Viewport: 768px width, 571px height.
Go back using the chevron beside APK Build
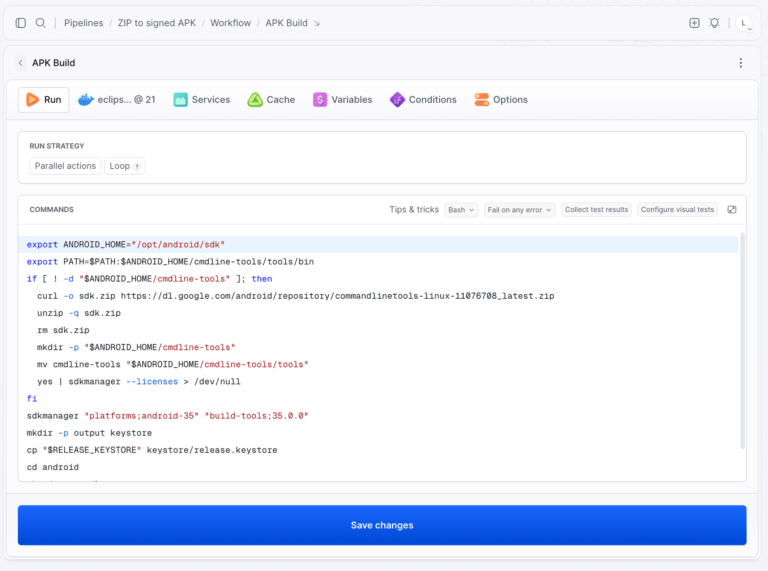[x=21, y=63]
